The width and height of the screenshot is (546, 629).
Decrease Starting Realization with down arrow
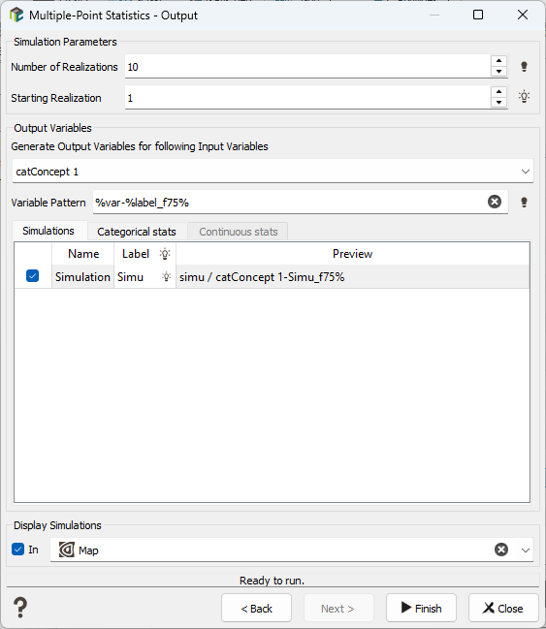point(498,103)
